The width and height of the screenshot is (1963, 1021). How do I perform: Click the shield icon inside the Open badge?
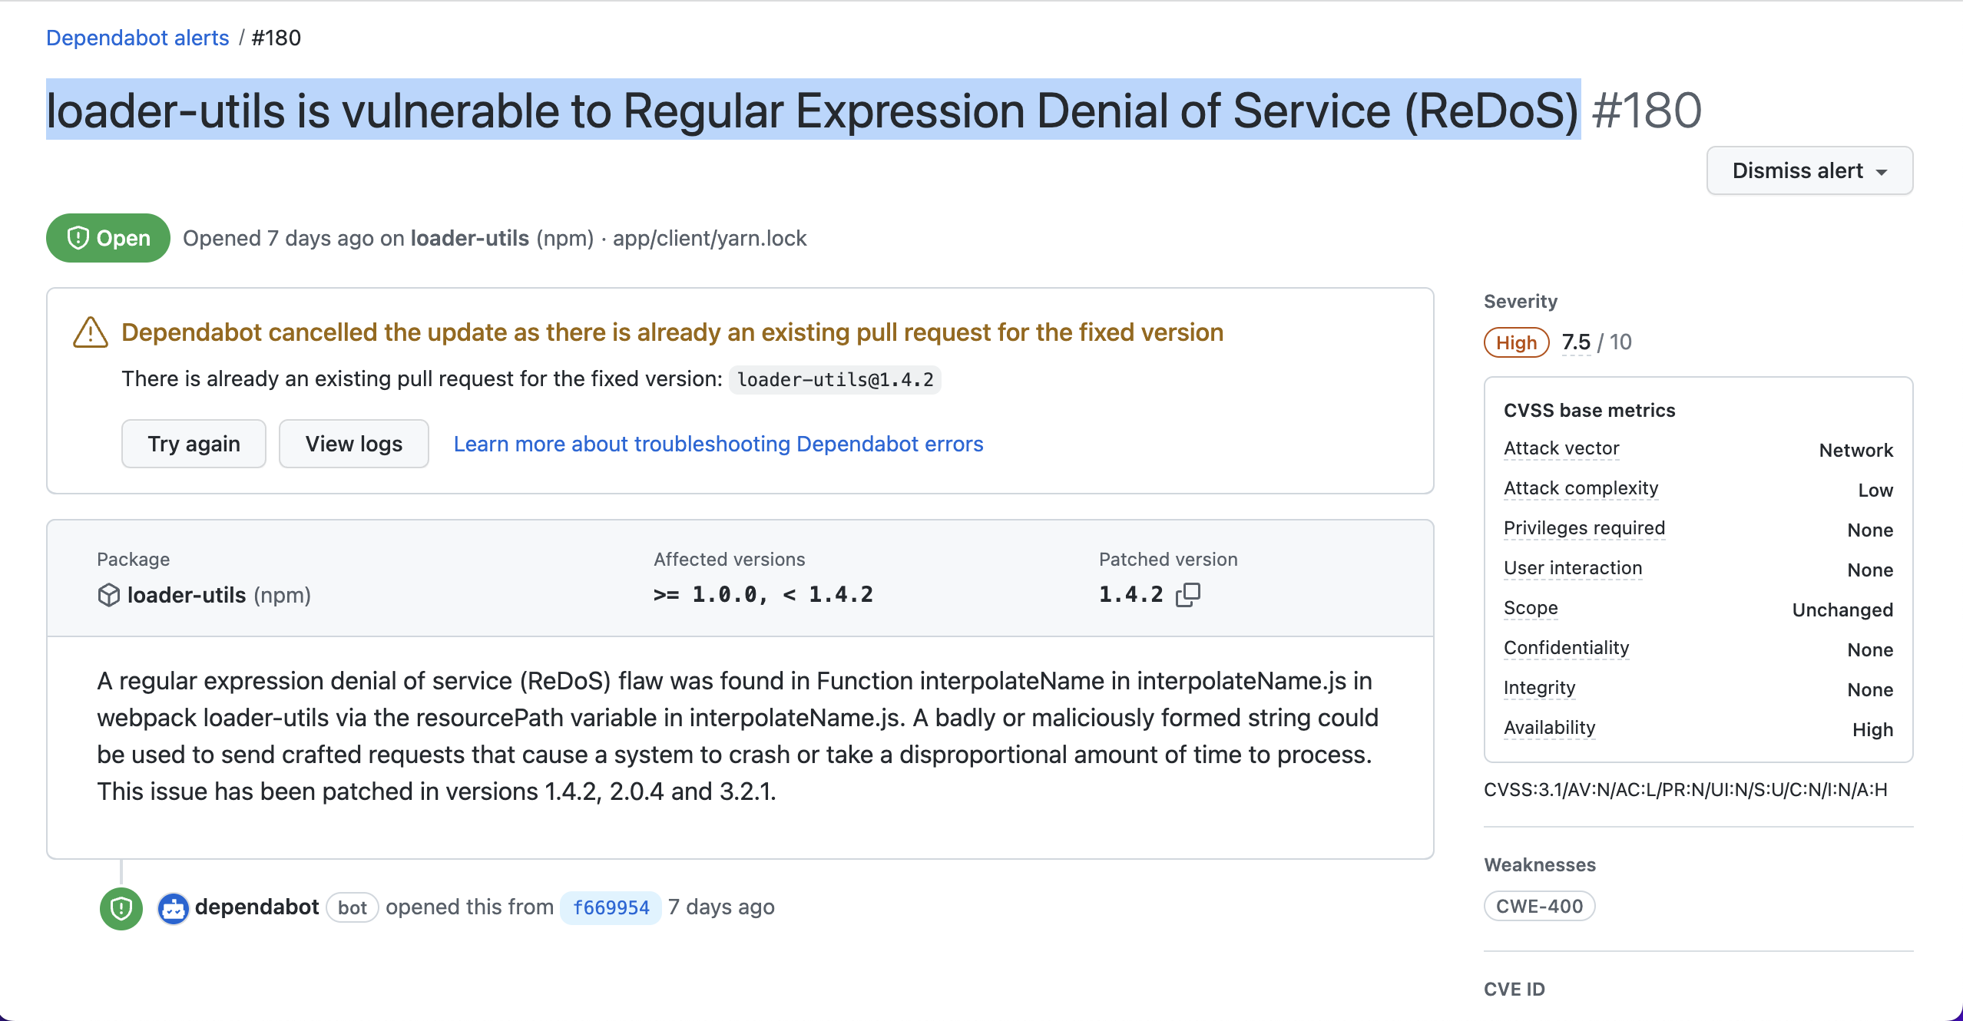click(x=79, y=238)
